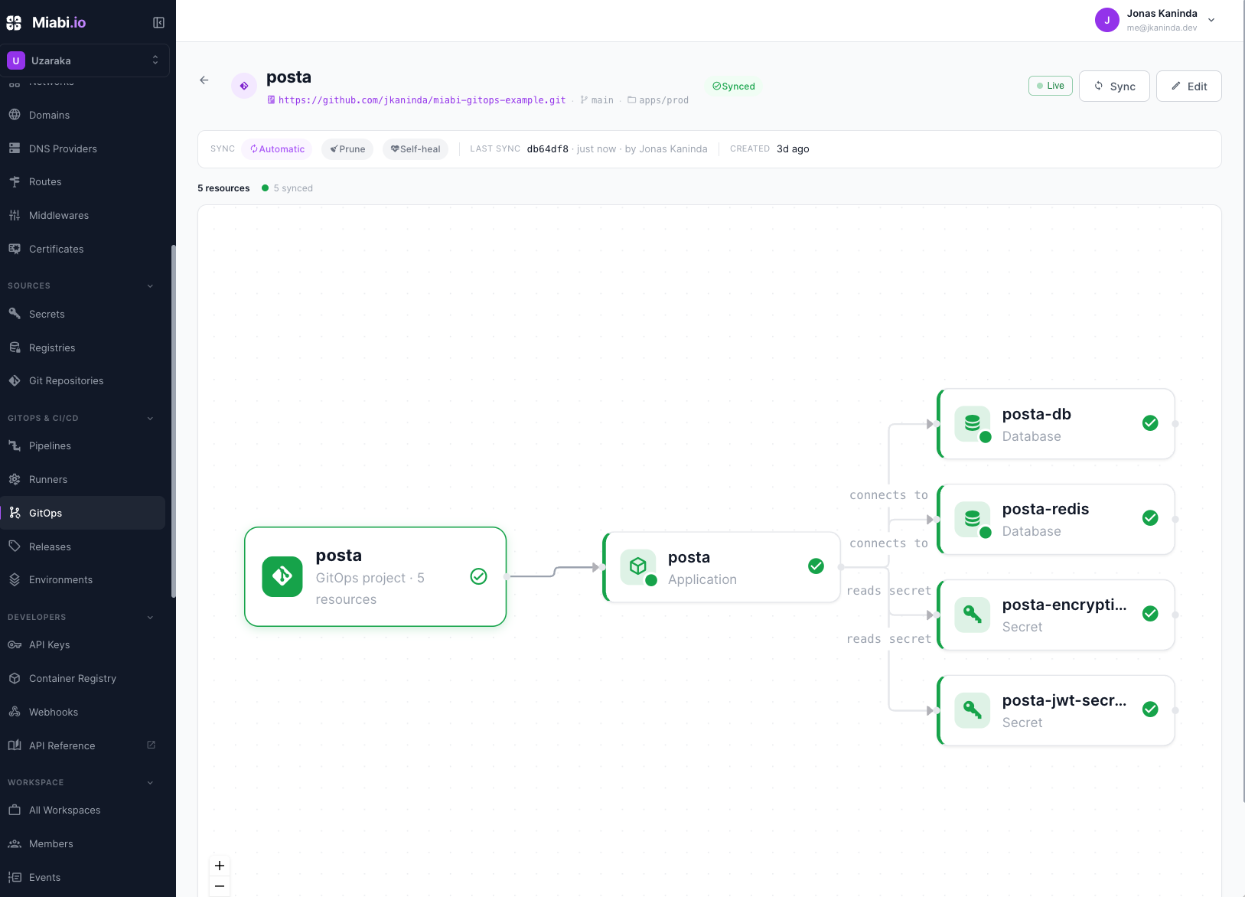The width and height of the screenshot is (1245, 897).
Task: Open Members in the sidebar
Action: point(83,843)
